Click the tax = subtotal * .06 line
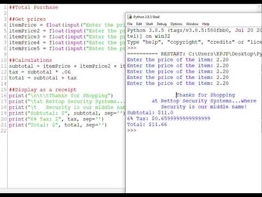Image resolution: width=262 pixels, height=197 pixels. tap(40, 72)
